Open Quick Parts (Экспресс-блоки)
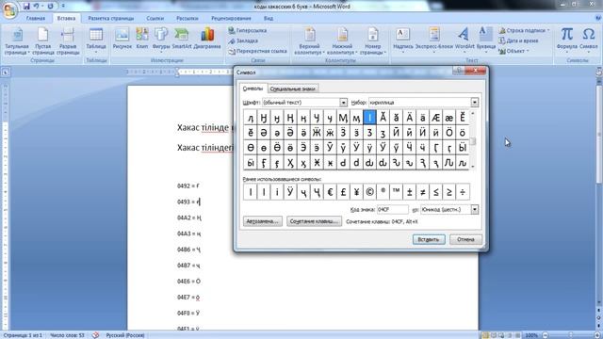 click(x=434, y=40)
